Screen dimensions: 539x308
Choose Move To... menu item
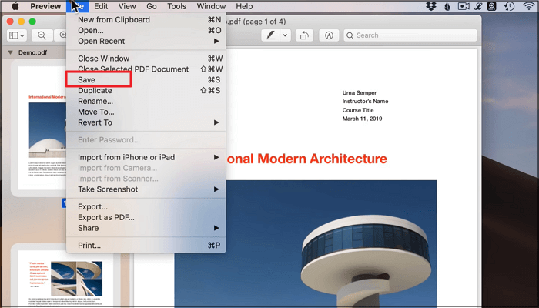[146, 112]
